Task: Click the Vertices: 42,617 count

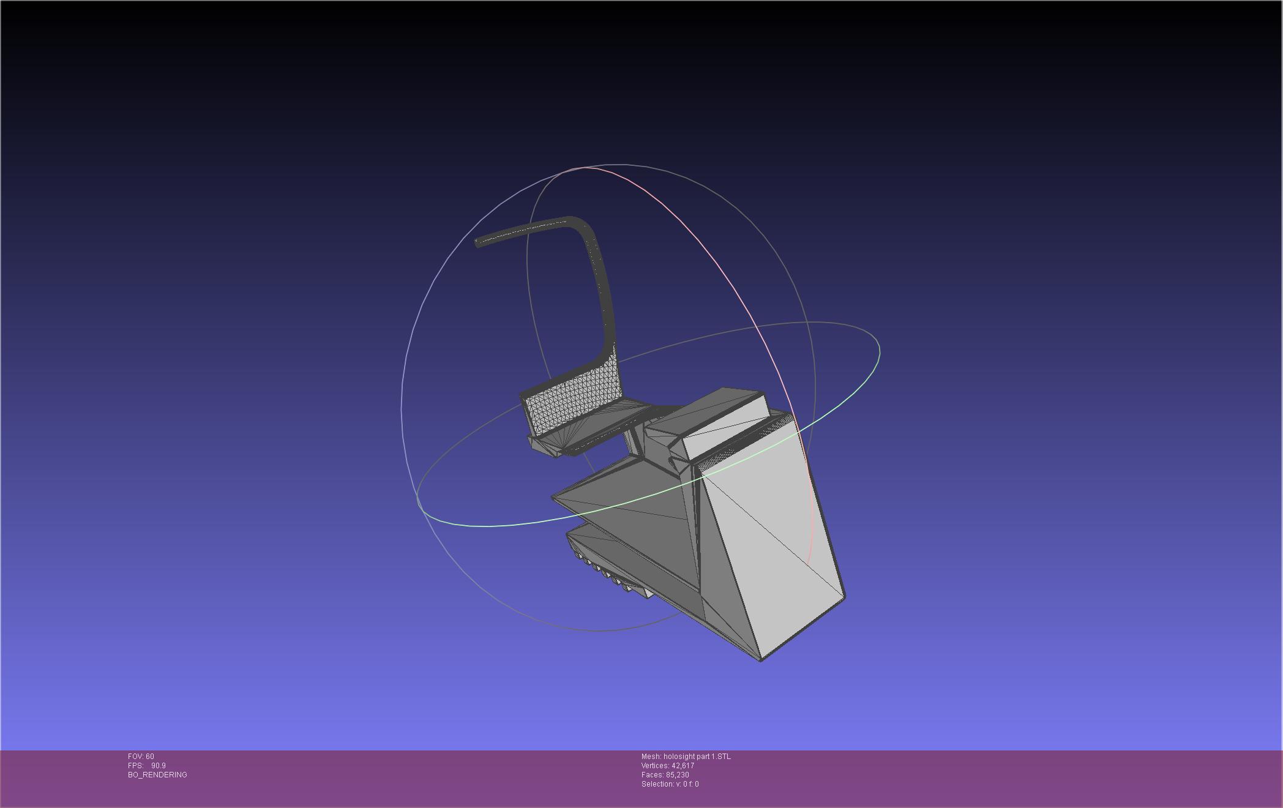Action: (667, 766)
